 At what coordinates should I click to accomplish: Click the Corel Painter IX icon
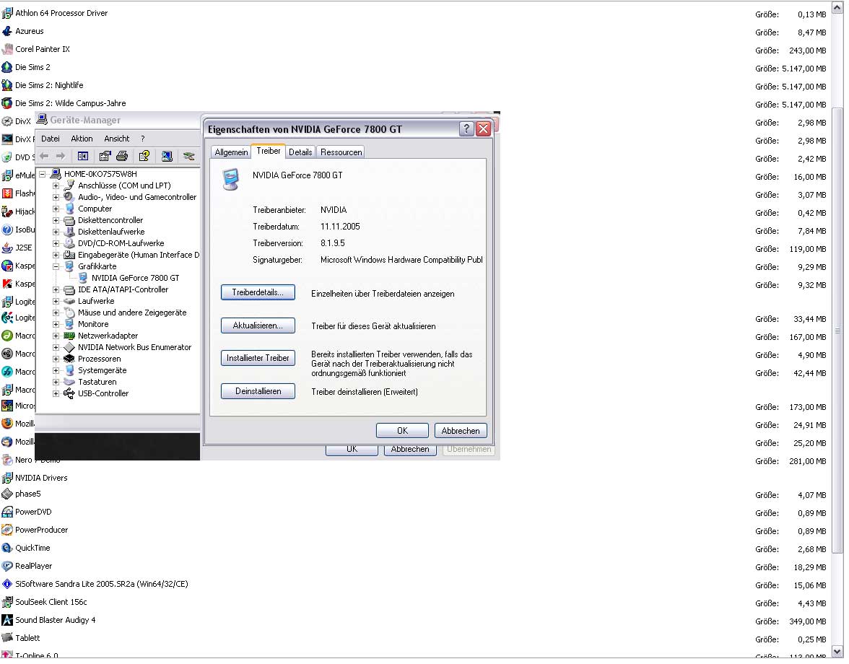click(x=7, y=50)
